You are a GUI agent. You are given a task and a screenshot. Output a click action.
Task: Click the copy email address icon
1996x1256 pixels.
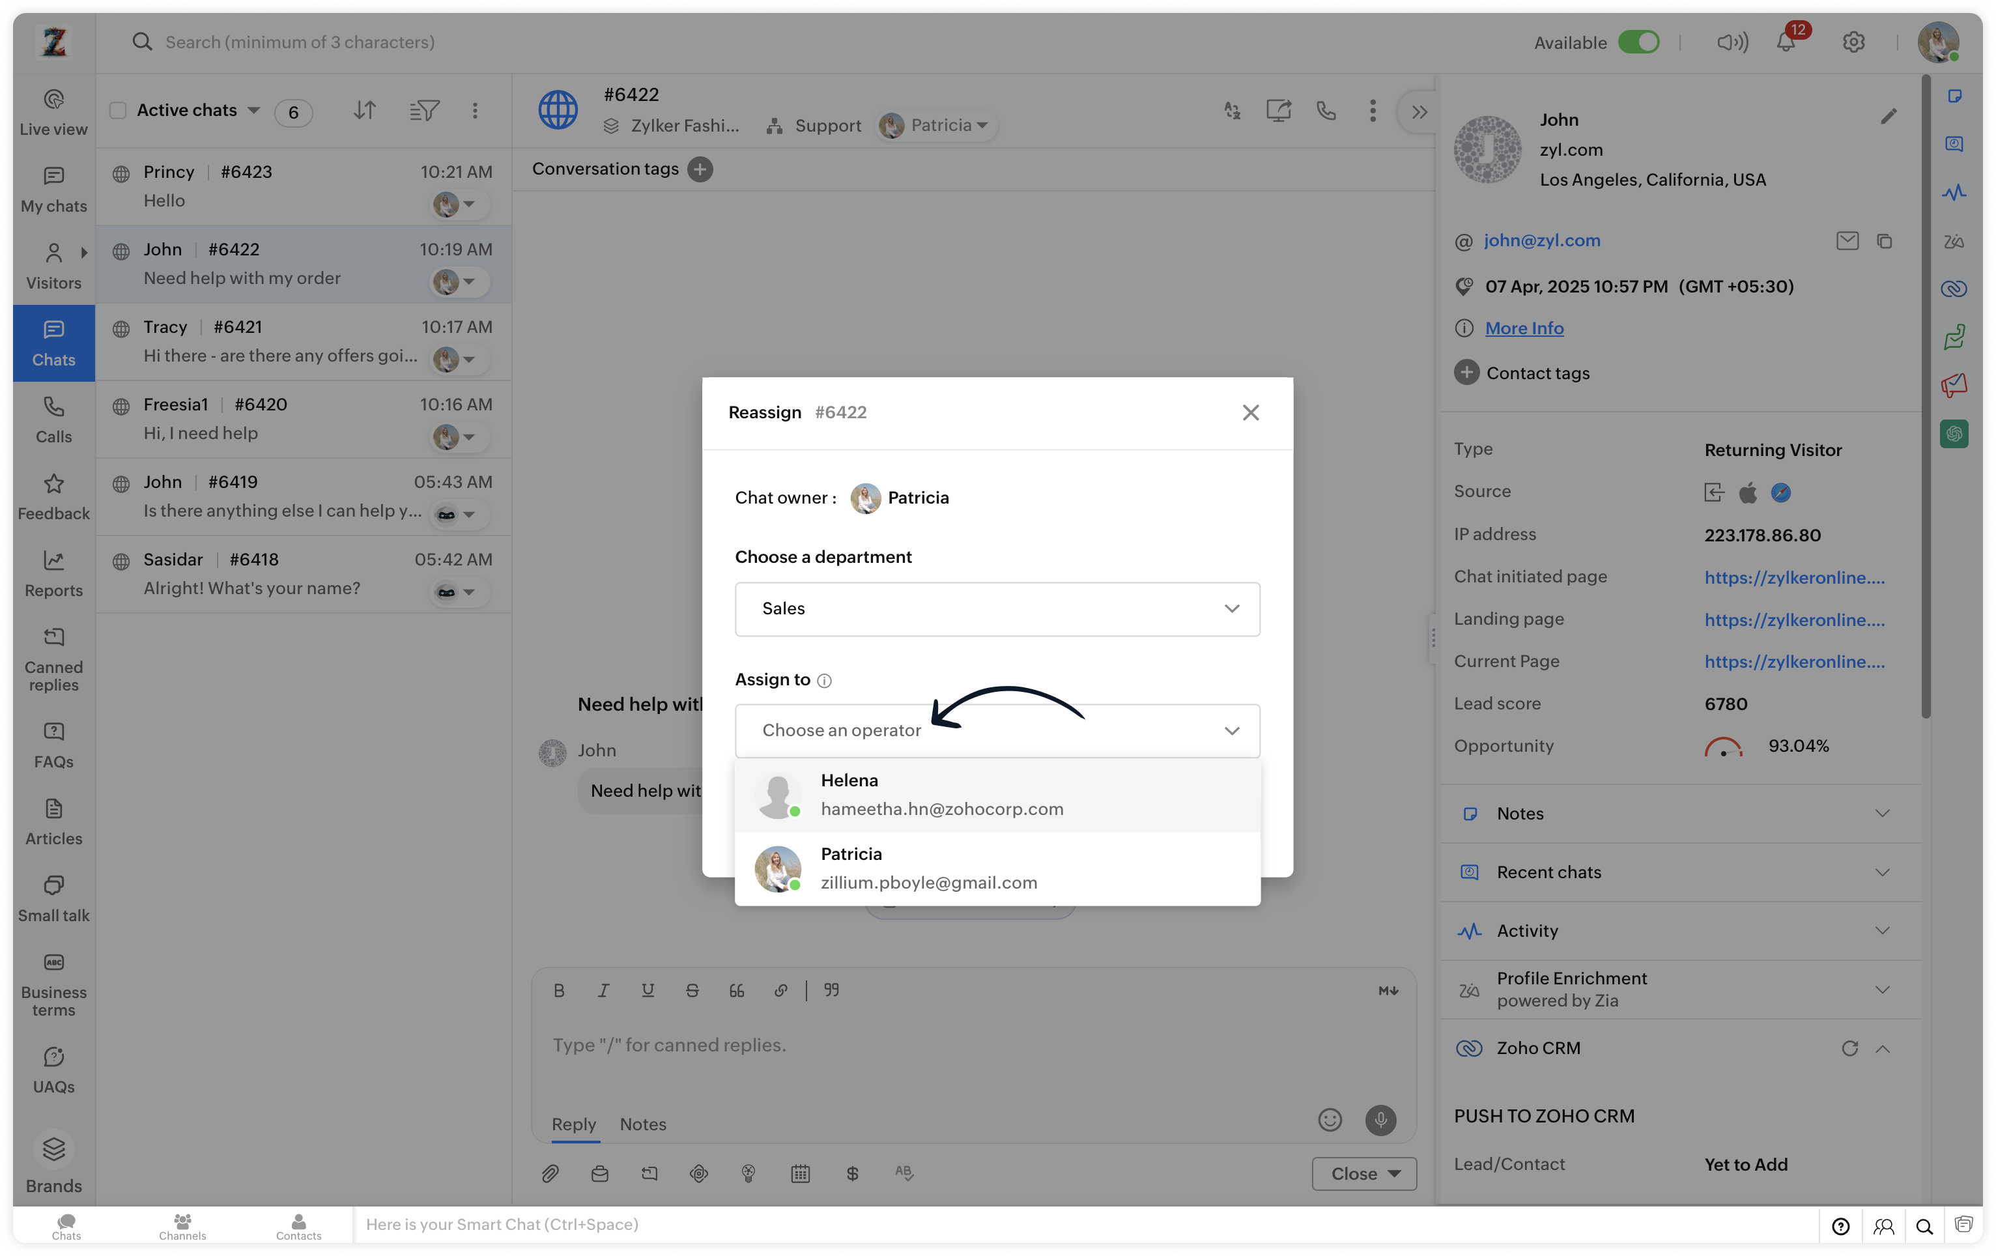click(1884, 241)
